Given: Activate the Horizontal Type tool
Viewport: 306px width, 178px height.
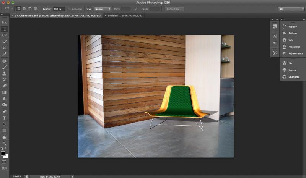Looking at the screenshot, I should [5, 118].
